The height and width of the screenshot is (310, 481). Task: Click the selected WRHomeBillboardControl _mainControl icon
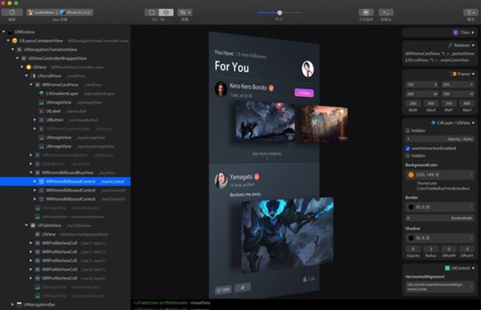[42, 182]
